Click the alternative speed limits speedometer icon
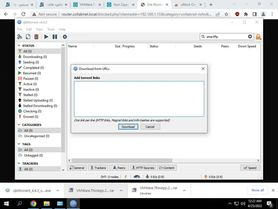Image resolution: width=278 pixels, height=209 pixels. [x=137, y=177]
